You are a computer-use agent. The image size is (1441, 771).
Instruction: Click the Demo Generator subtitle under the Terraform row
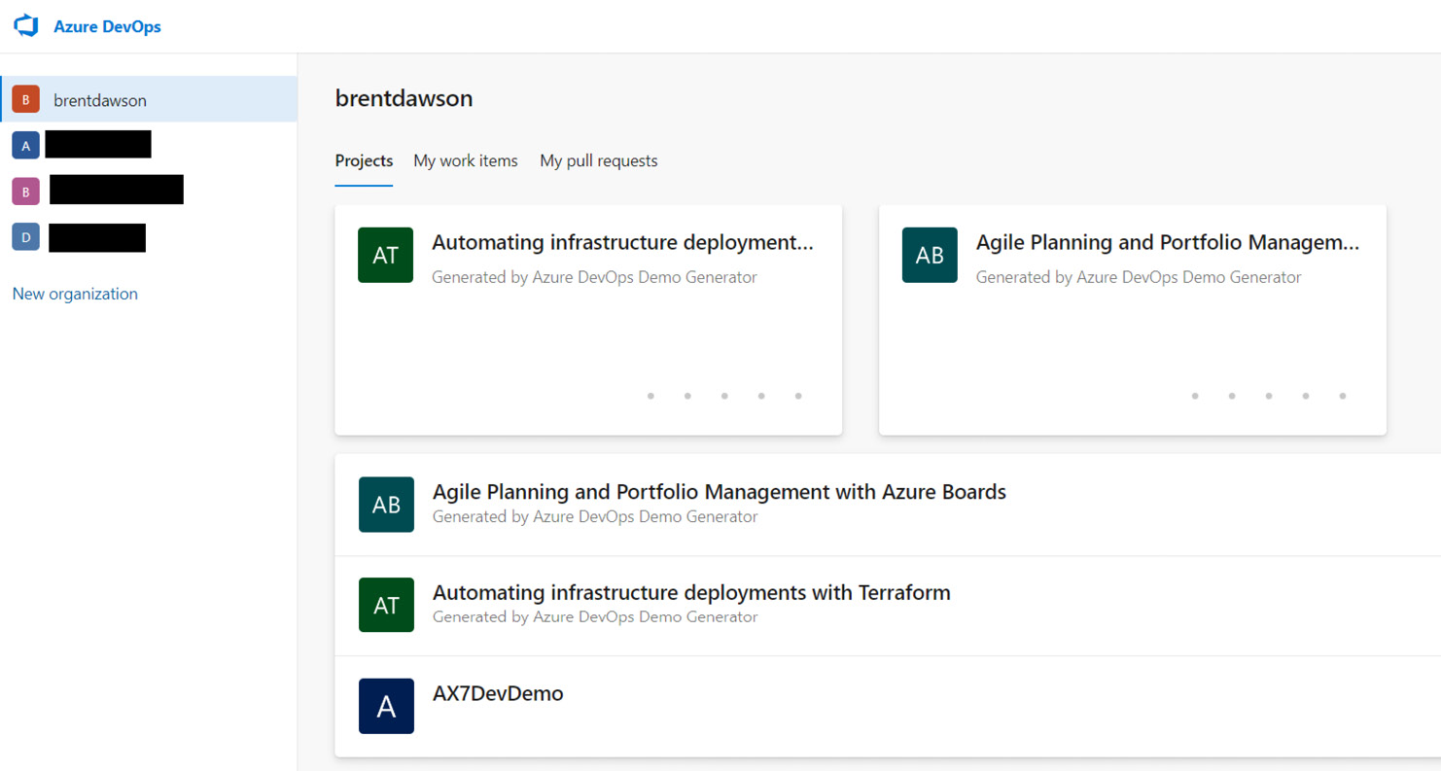click(595, 616)
